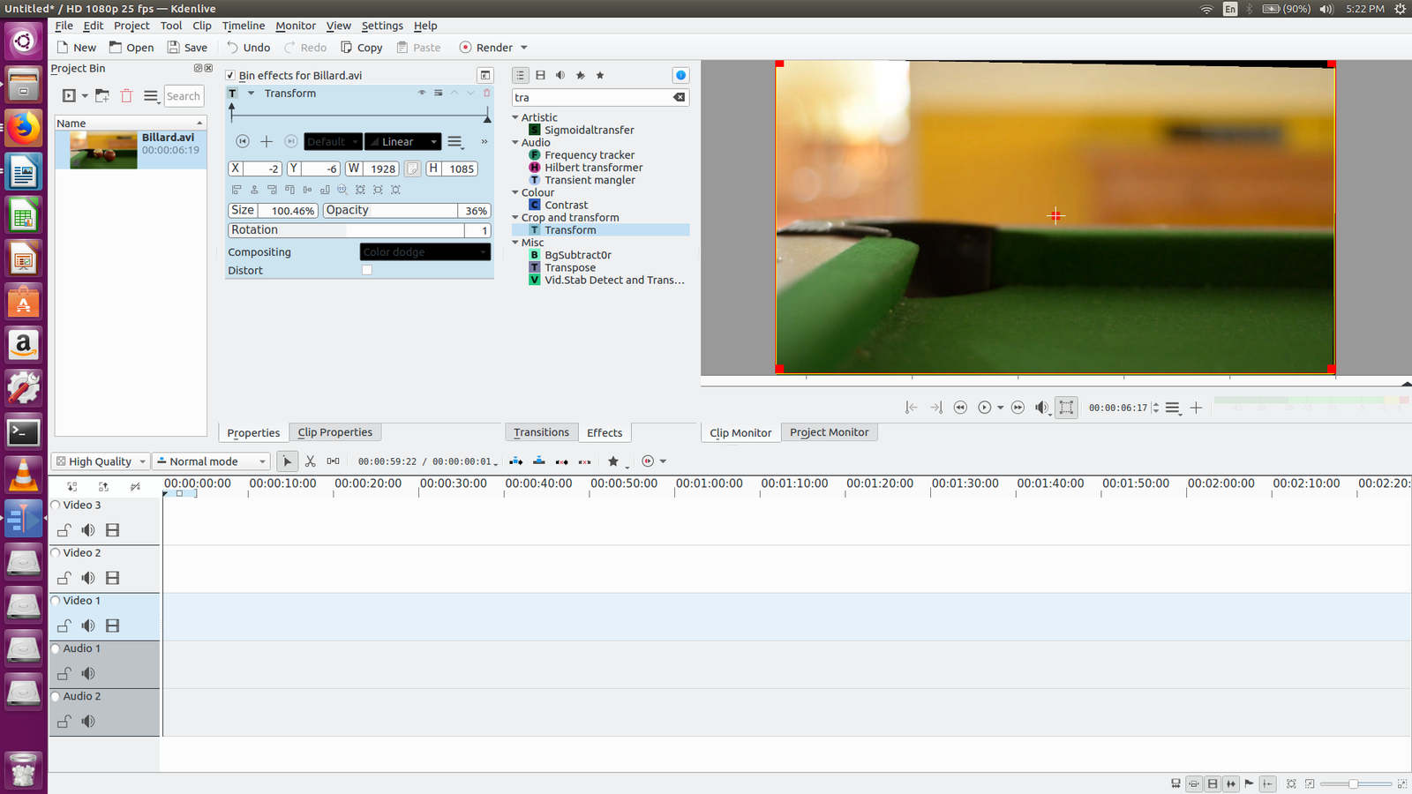The height and width of the screenshot is (794, 1412).
Task: Click the Render button
Action: click(x=485, y=48)
